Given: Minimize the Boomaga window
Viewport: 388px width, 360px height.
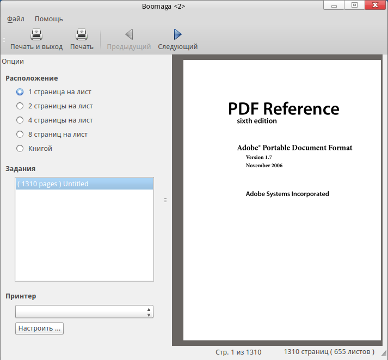Looking at the screenshot, I should point(334,5).
